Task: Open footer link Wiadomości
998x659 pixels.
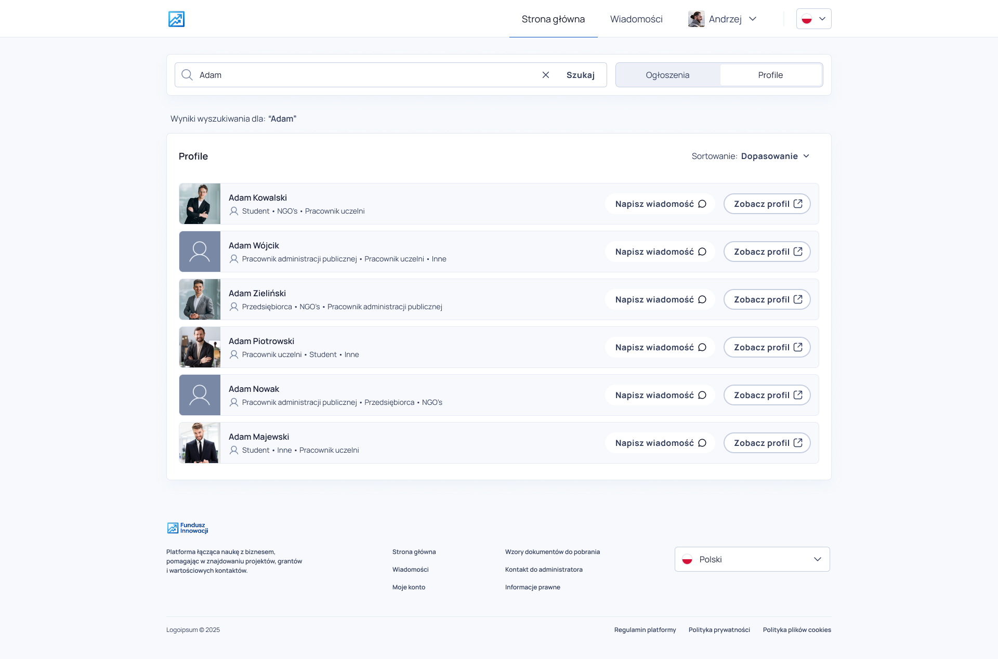Action: (x=411, y=570)
